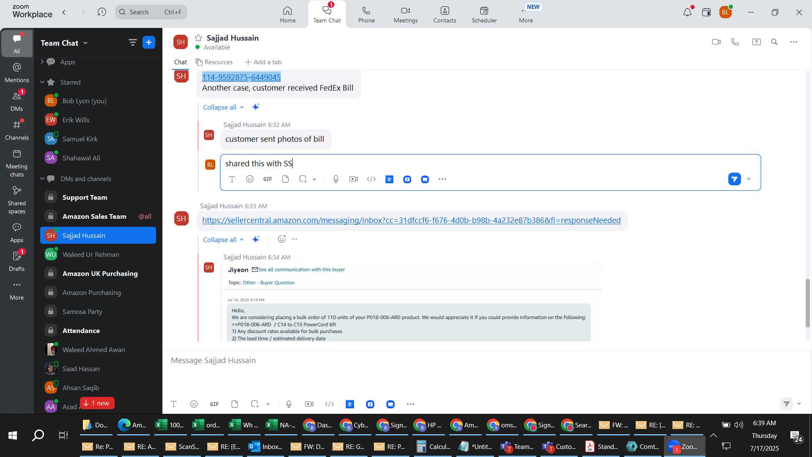This screenshot has height=457, width=812.
Task: Expand the Team Chat dropdown
Action: (x=86, y=43)
